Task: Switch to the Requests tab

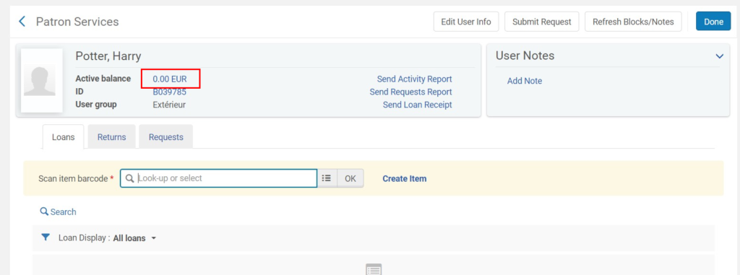Action: tap(165, 137)
